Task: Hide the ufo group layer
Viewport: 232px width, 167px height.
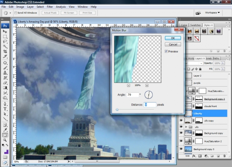Action: [181, 127]
